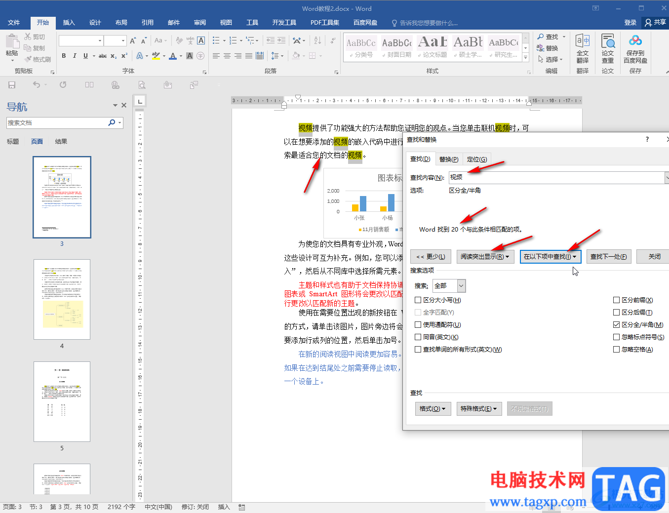
Task: Open the font size dropdown
Action: tap(122, 40)
